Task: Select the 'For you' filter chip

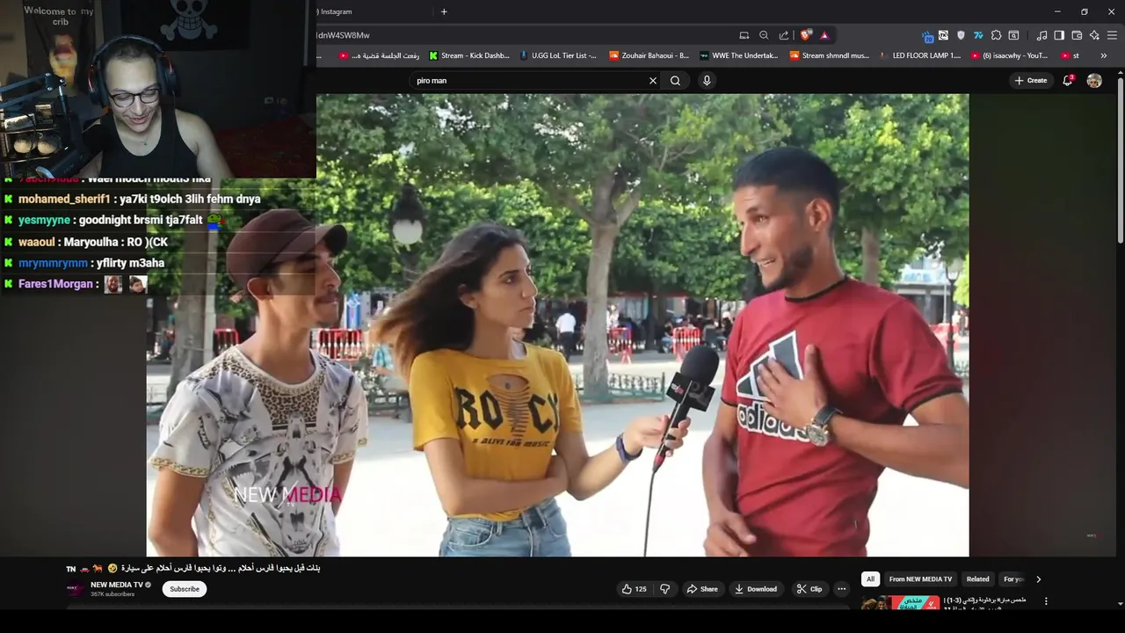Action: point(1013,579)
